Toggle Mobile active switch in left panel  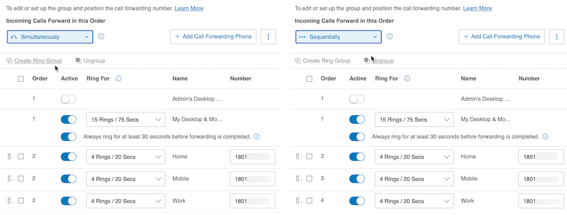point(69,179)
